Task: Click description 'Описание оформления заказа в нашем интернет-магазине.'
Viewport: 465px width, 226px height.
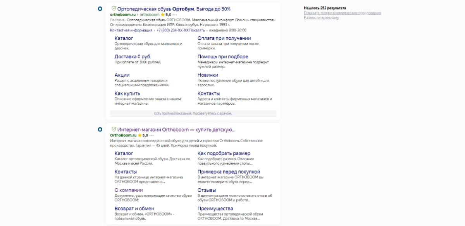Action: pos(148,101)
